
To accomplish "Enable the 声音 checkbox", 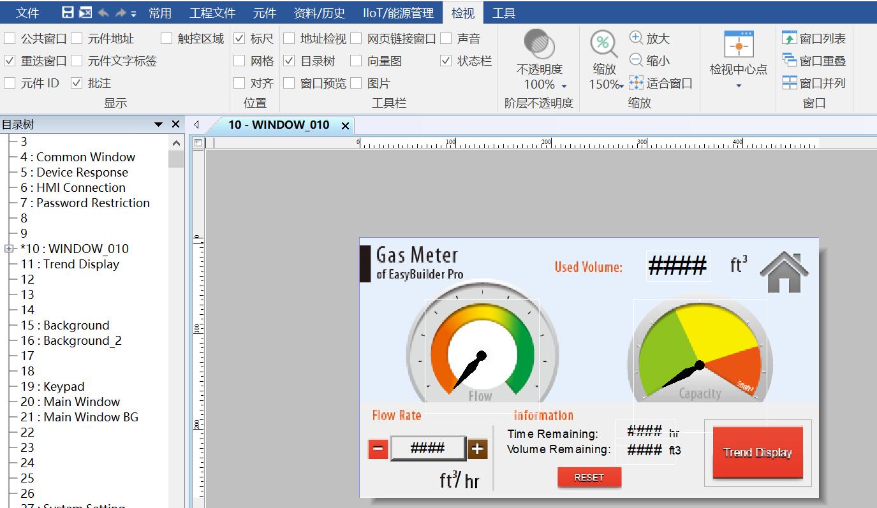I will [x=446, y=39].
